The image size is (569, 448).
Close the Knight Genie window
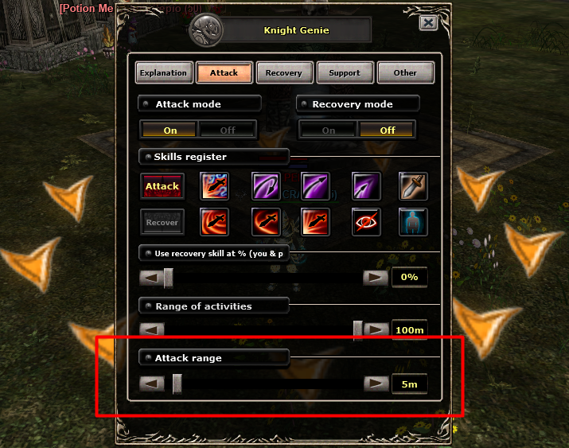[428, 23]
